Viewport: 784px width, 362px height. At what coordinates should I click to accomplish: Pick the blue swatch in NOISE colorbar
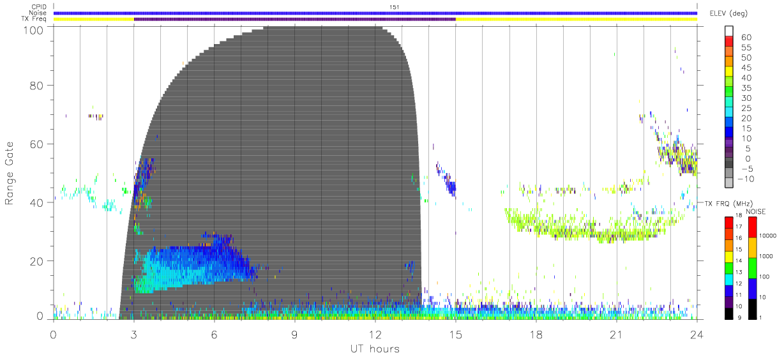[751, 289]
